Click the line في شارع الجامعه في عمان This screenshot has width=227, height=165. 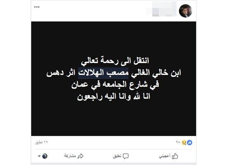pyautogui.click(x=115, y=85)
